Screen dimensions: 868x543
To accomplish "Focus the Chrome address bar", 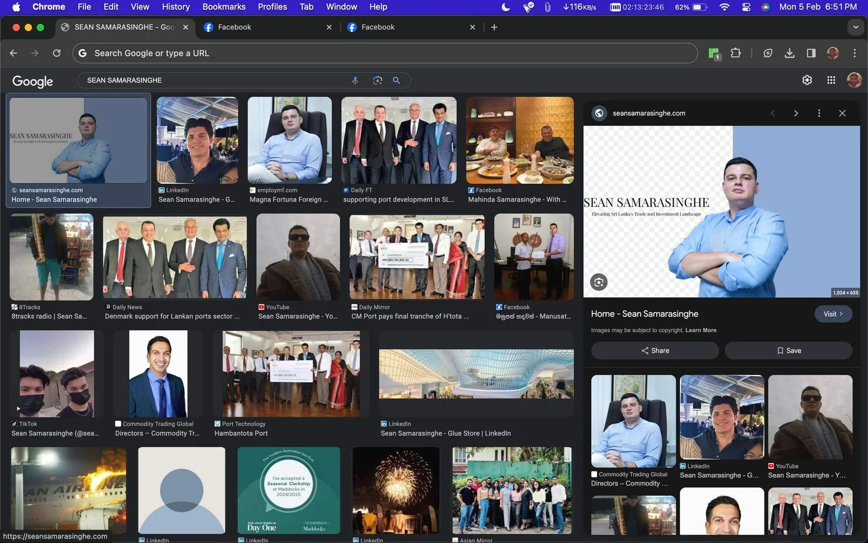I will point(385,53).
